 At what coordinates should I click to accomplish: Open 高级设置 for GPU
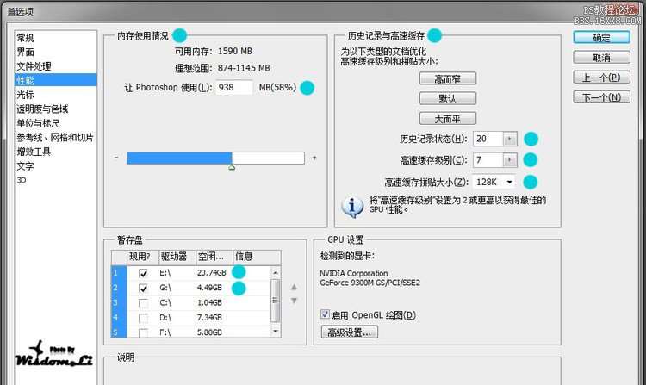pos(350,332)
